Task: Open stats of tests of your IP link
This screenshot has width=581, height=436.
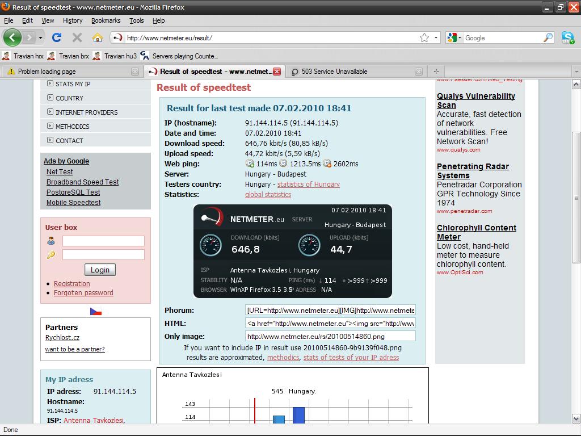Action: tap(351, 358)
